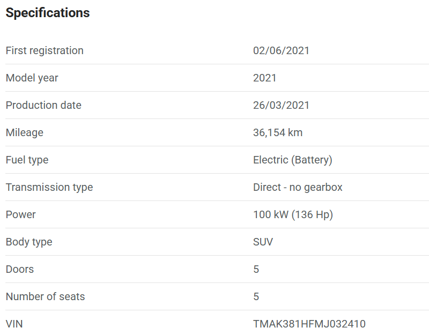The width and height of the screenshot is (429, 335).
Task: Click the Specifications heading
Action: (48, 13)
